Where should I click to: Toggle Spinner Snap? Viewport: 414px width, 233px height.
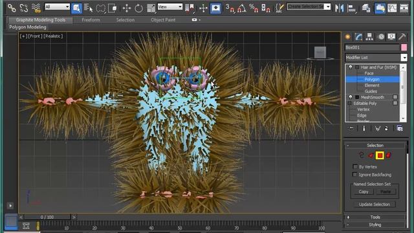(265, 8)
